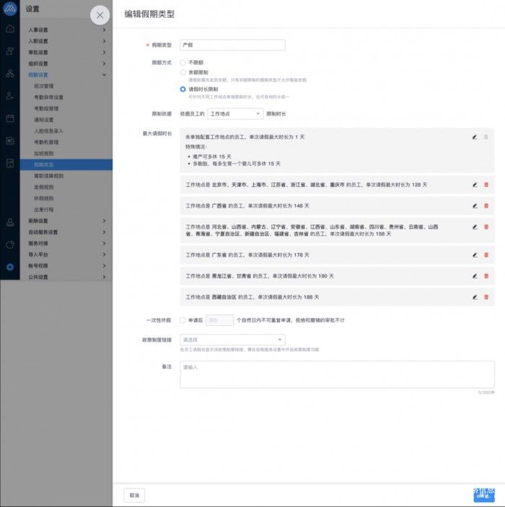Delete the 北京市 128天 leave rule
Screen dimensions: 505x507
point(486,185)
